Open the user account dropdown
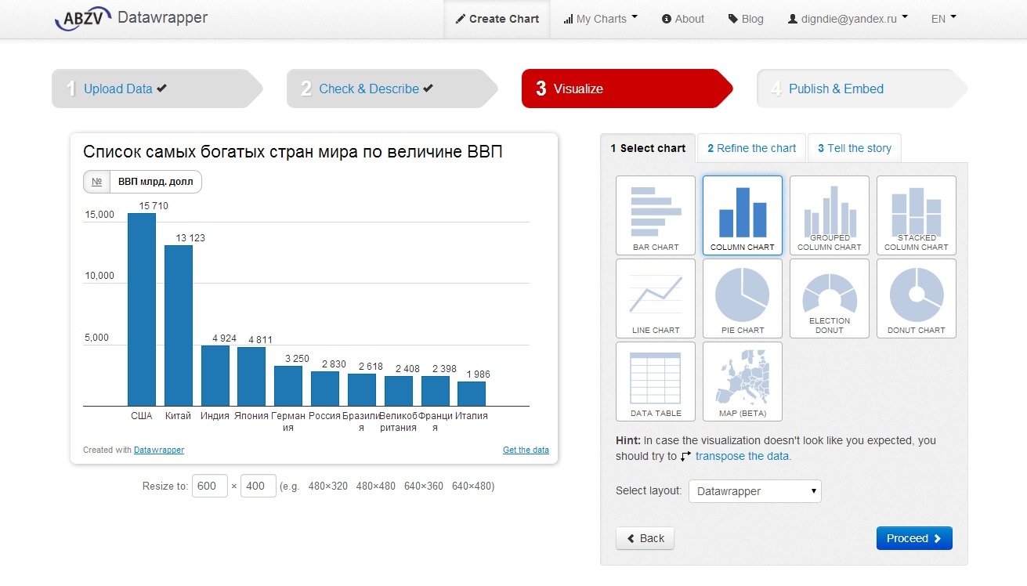The image size is (1027, 586). [848, 19]
